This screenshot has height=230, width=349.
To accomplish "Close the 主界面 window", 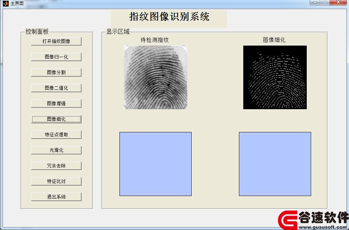I will (338, 3).
